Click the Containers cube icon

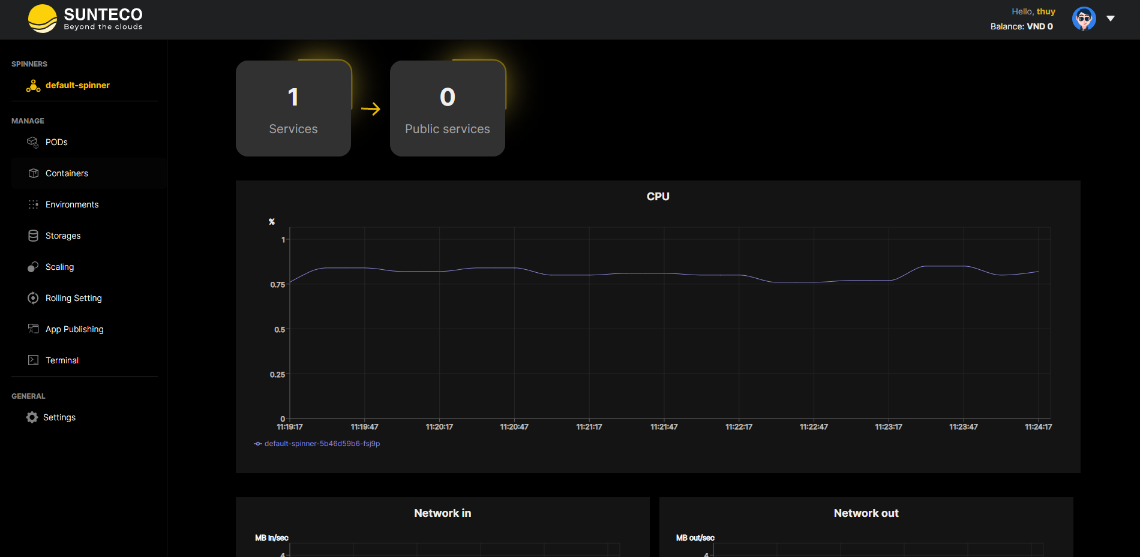[33, 173]
